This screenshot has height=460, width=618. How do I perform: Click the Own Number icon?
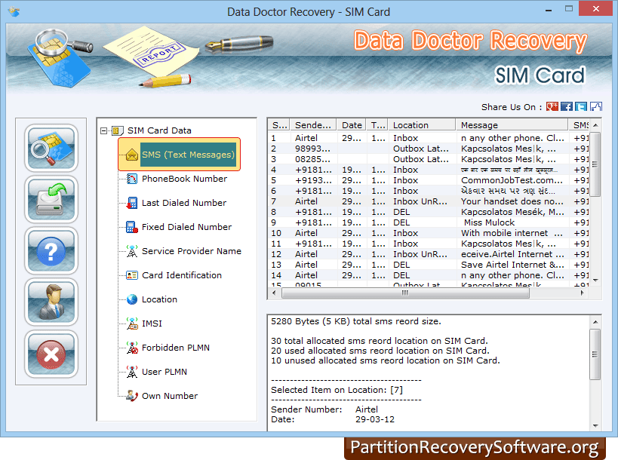point(131,396)
